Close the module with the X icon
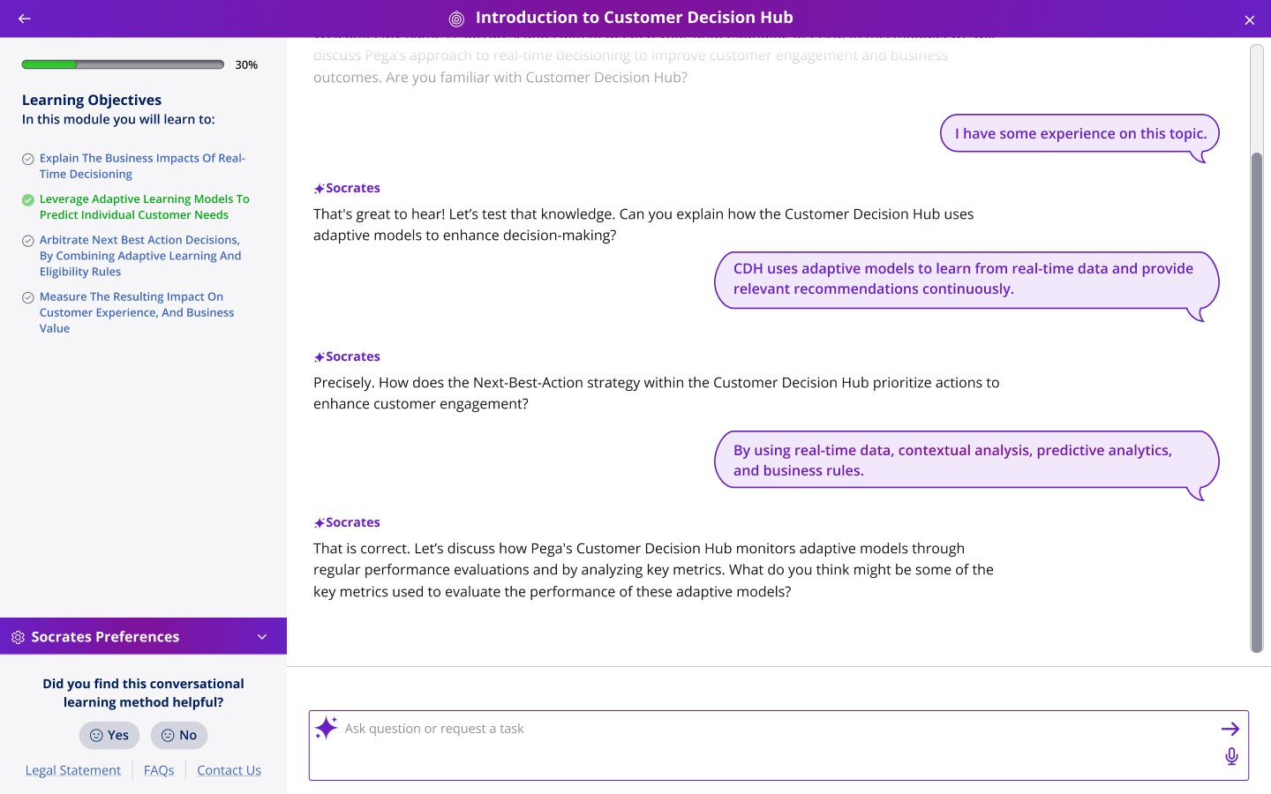This screenshot has height=794, width=1271. coord(1249,20)
